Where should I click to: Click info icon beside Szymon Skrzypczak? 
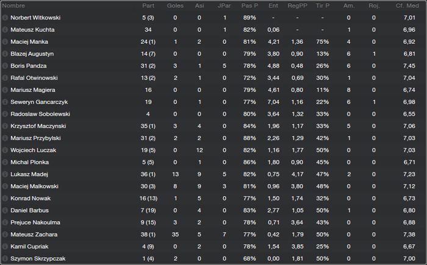(5, 258)
